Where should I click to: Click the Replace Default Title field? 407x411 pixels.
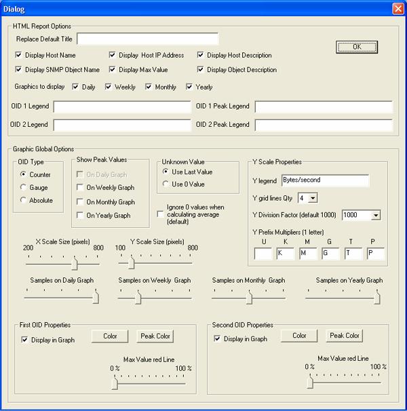142,39
